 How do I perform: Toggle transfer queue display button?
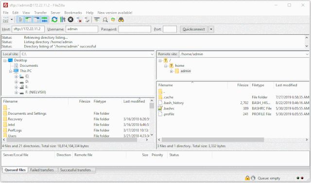(x=45, y=19)
